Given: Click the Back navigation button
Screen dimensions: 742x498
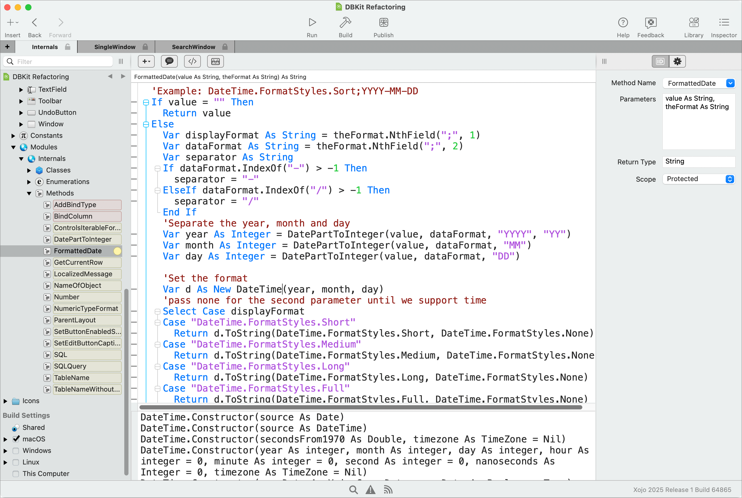Looking at the screenshot, I should click(35, 23).
